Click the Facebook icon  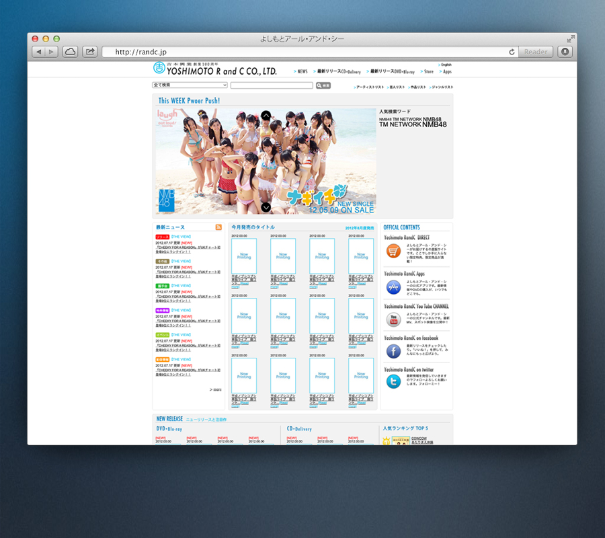[x=393, y=351]
